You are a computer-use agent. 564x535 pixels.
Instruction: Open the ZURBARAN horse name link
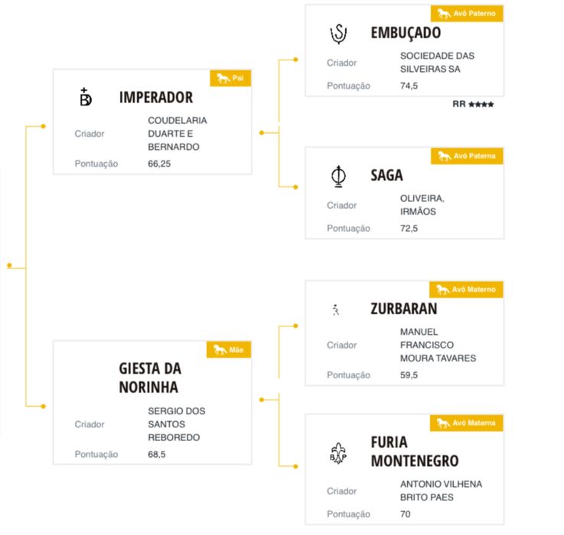tap(403, 309)
